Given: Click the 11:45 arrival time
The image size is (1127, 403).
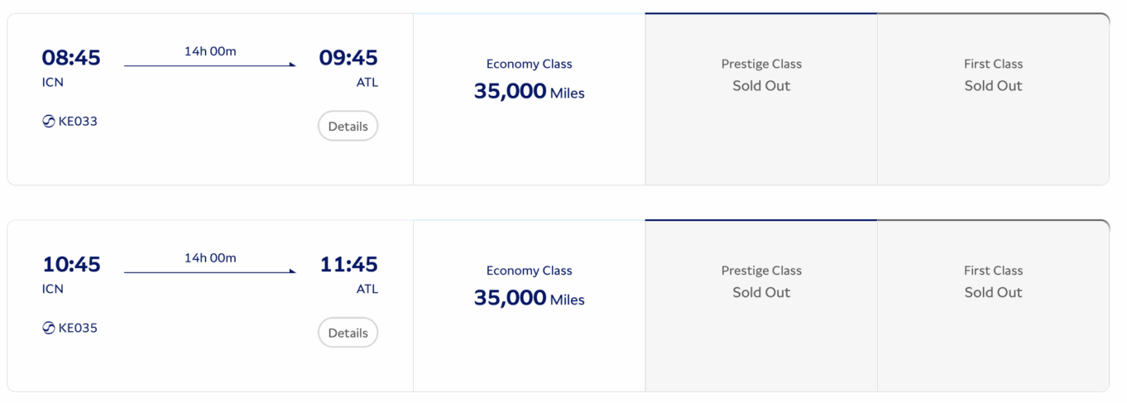Looking at the screenshot, I should coord(348,265).
